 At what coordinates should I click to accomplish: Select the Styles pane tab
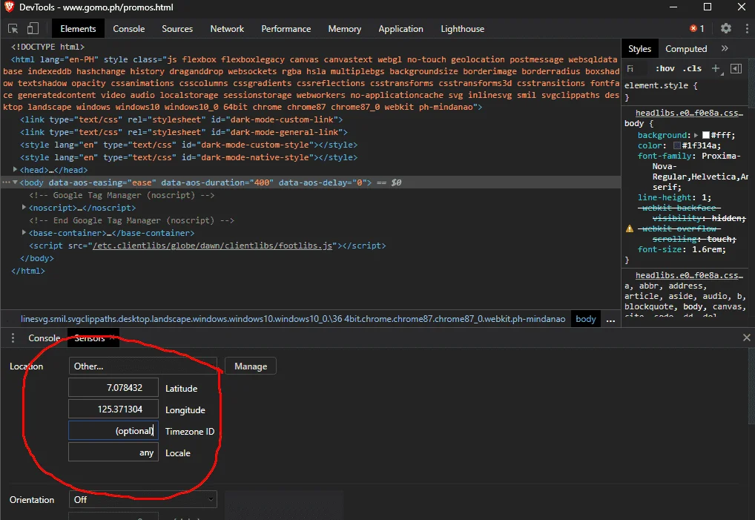click(x=639, y=49)
